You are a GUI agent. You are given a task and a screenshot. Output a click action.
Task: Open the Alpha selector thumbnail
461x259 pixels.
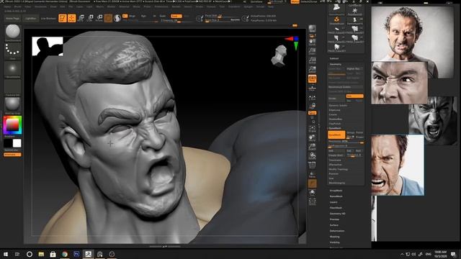tap(13, 69)
